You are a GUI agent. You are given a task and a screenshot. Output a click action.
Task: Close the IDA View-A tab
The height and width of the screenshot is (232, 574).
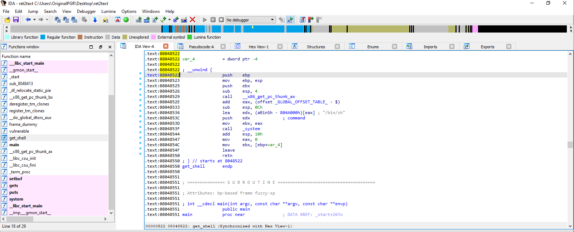point(166,46)
